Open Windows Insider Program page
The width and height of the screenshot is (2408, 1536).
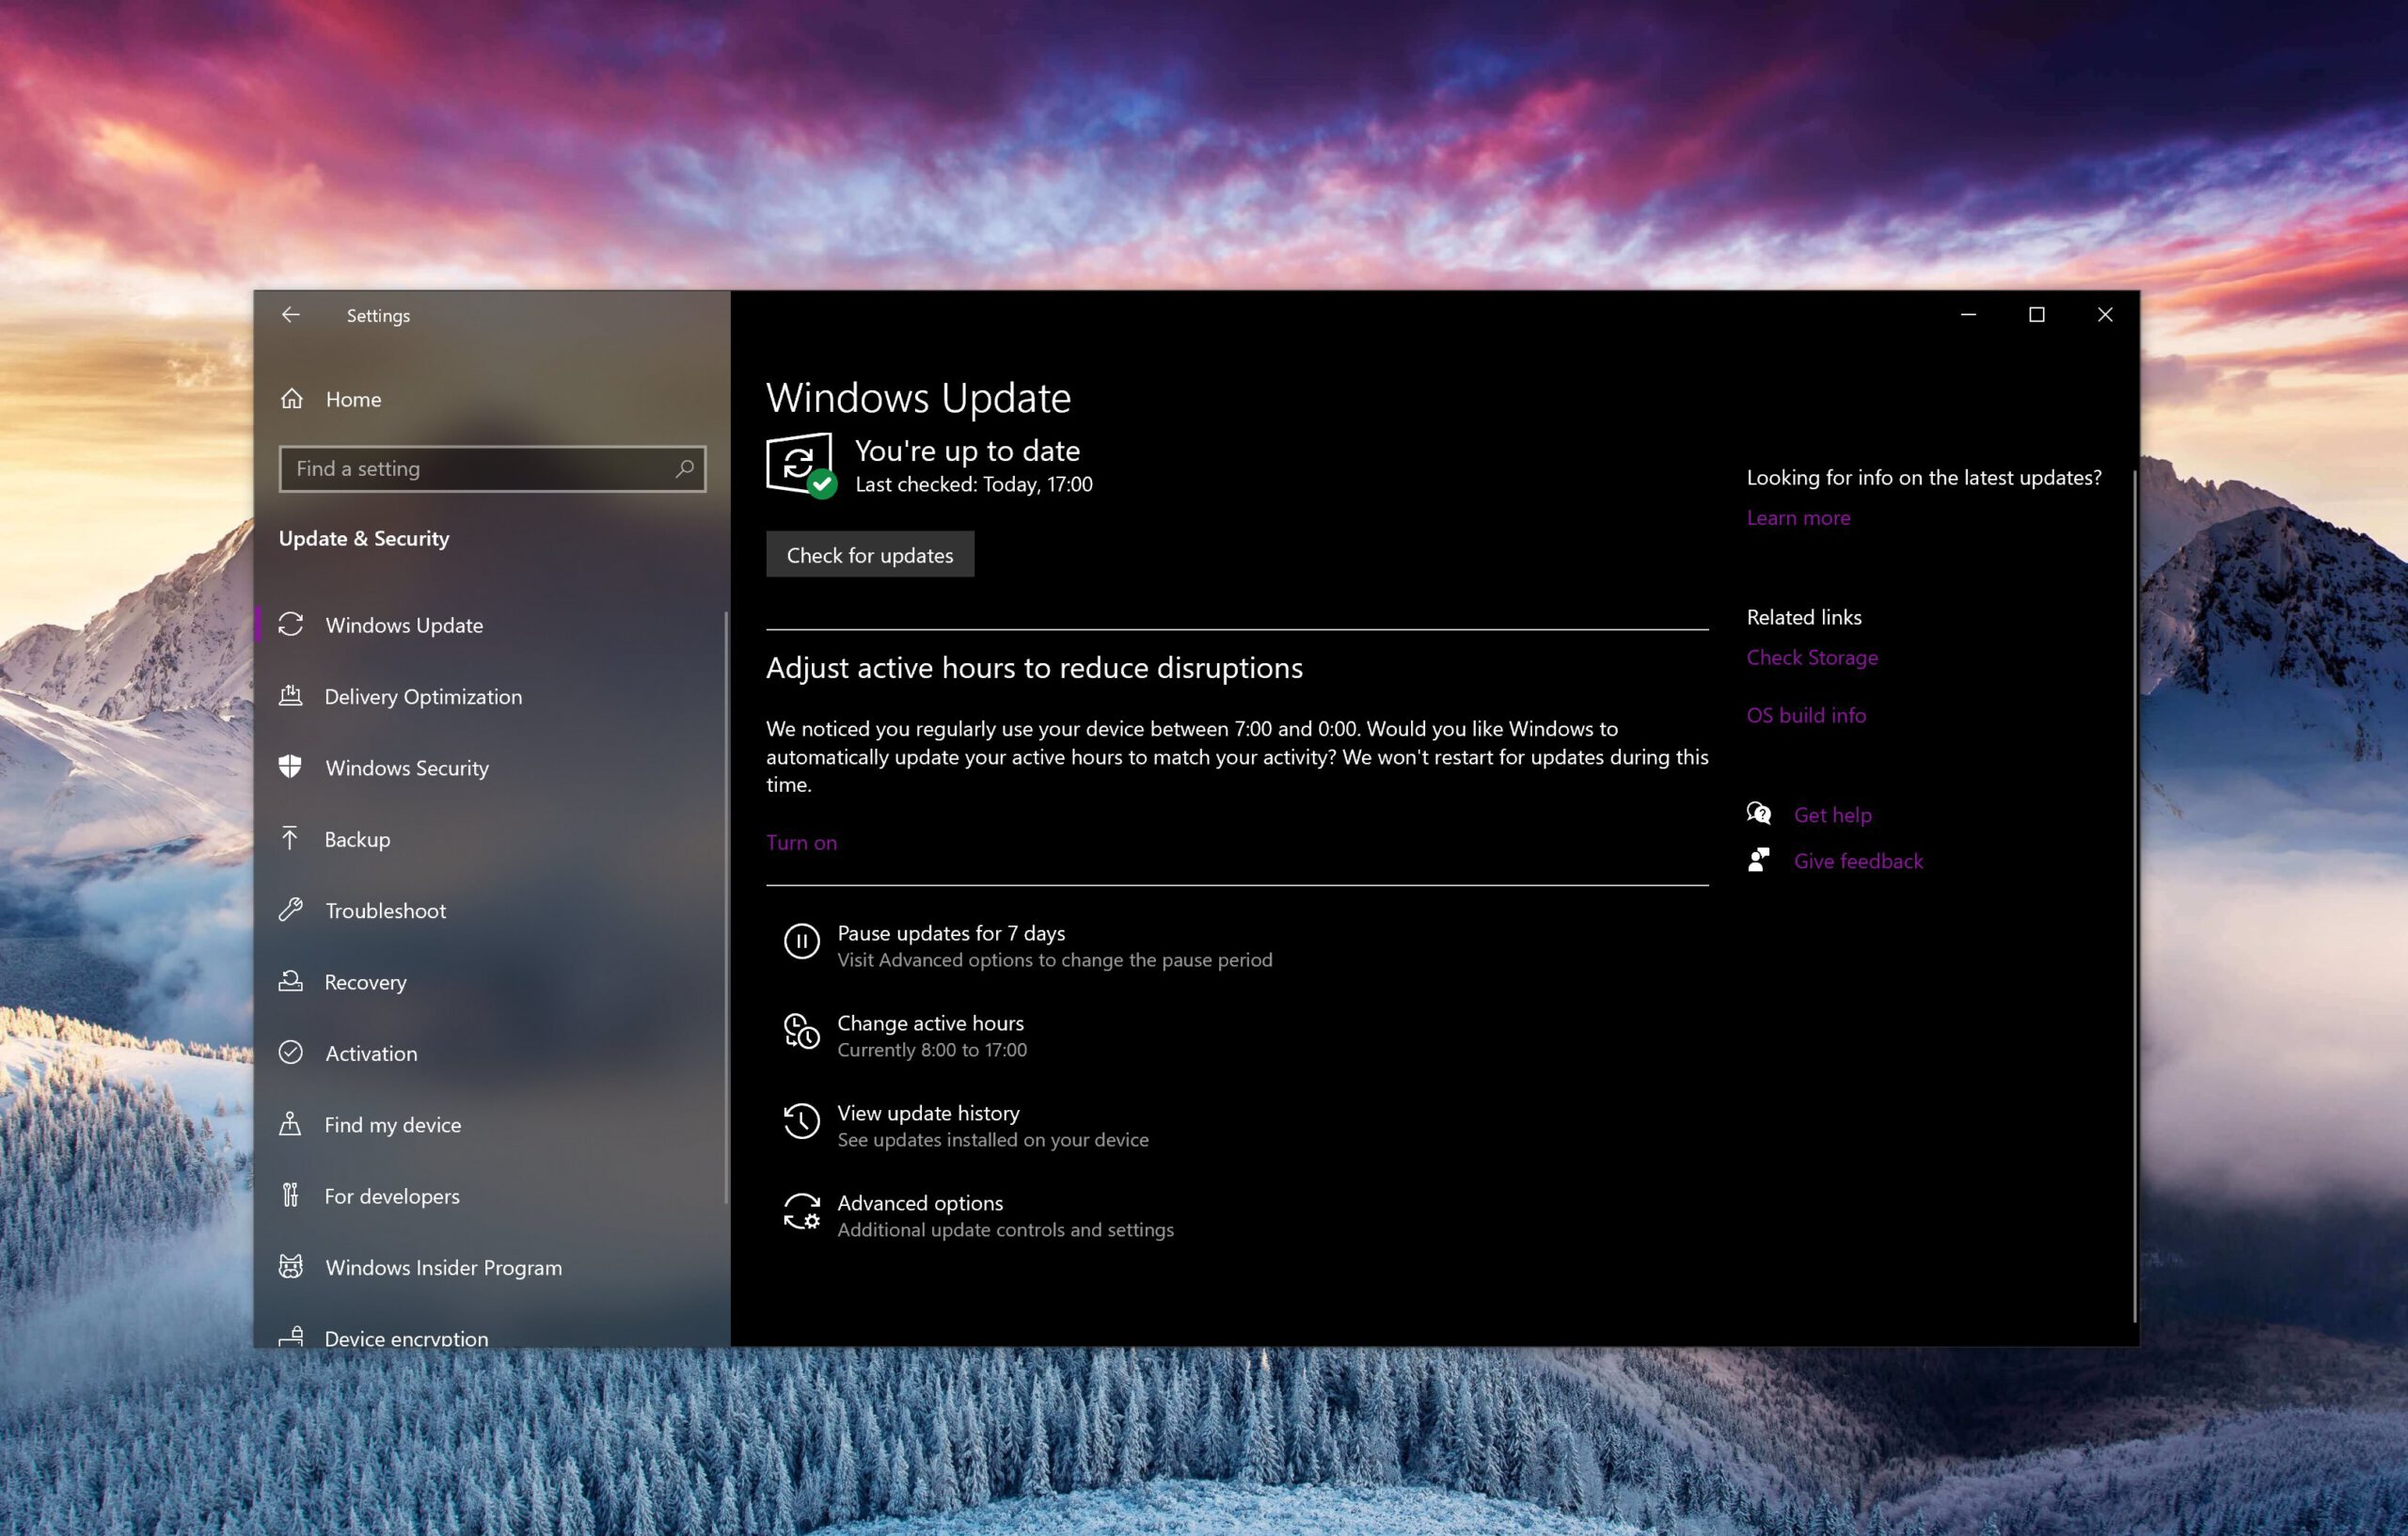click(490, 1267)
